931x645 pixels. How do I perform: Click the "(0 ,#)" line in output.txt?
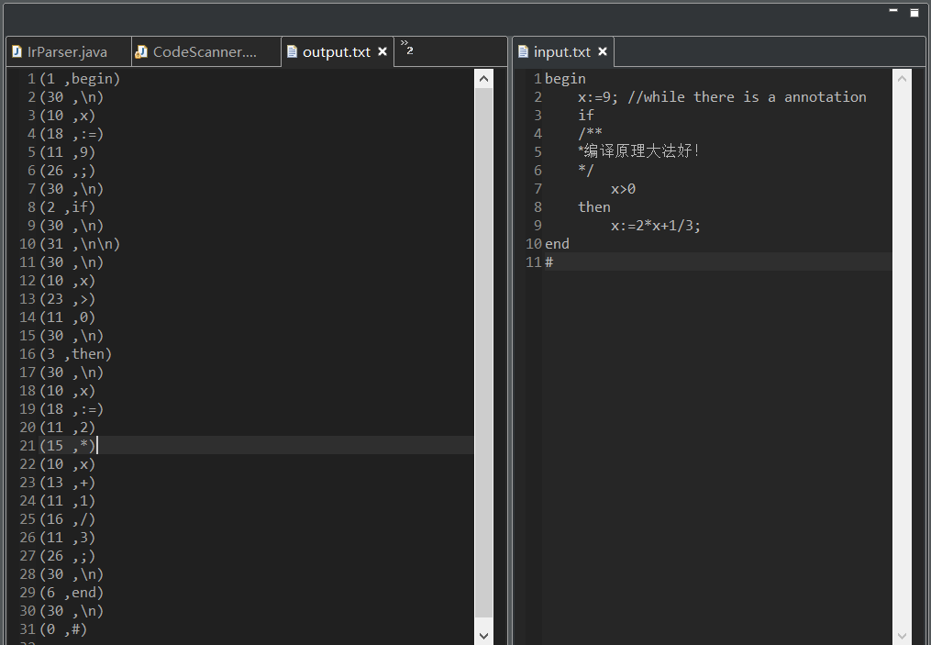[63, 629]
